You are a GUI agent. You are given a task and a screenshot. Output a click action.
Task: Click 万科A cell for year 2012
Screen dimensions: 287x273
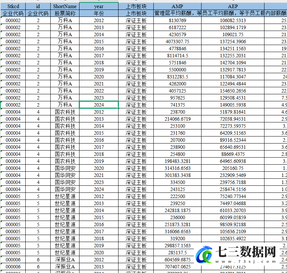65,20
